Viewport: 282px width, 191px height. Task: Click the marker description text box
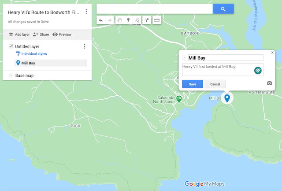[223, 70]
